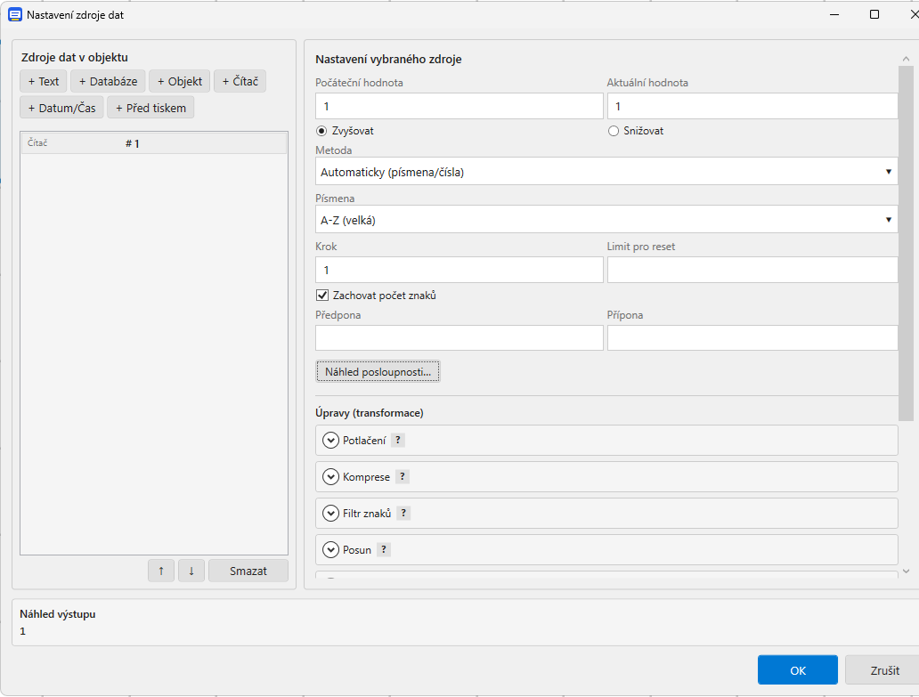
Task: Click Smazat to delete the source
Action: coord(248,571)
